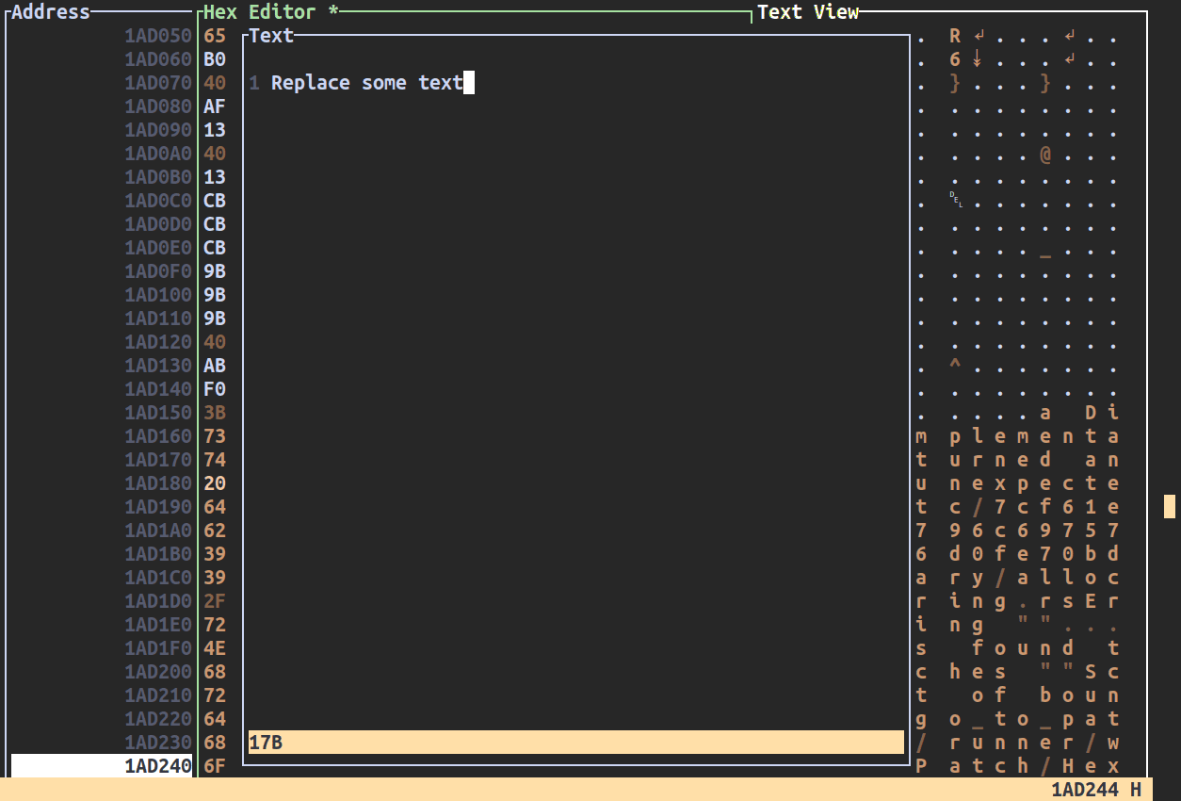This screenshot has width=1181, height=801.
Task: Click the Text popup title label
Action: click(271, 36)
